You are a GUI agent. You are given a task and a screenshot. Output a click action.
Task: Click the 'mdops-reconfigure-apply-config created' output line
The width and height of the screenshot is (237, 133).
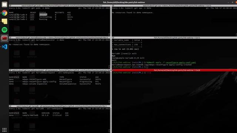pyautogui.click(x=151, y=65)
